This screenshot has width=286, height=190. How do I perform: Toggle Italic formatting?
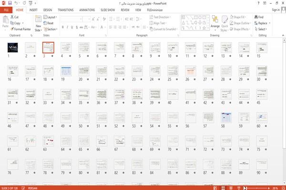pyautogui.click(x=67, y=27)
